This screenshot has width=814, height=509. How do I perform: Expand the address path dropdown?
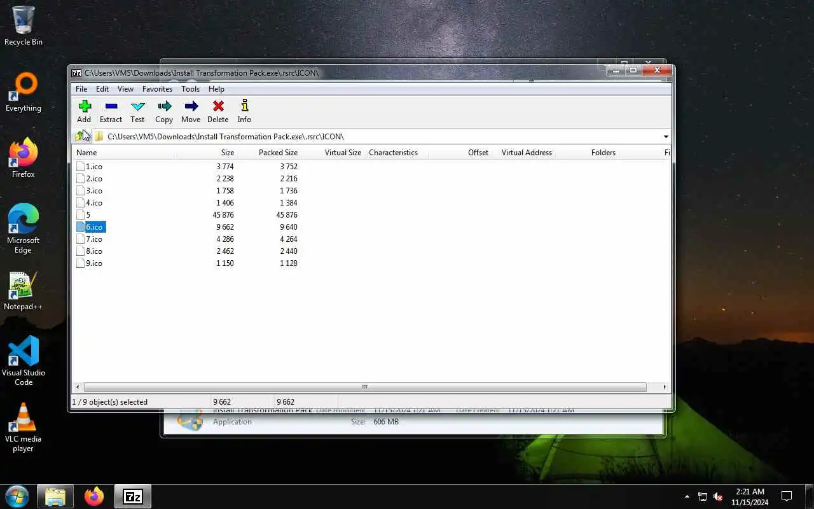(666, 137)
